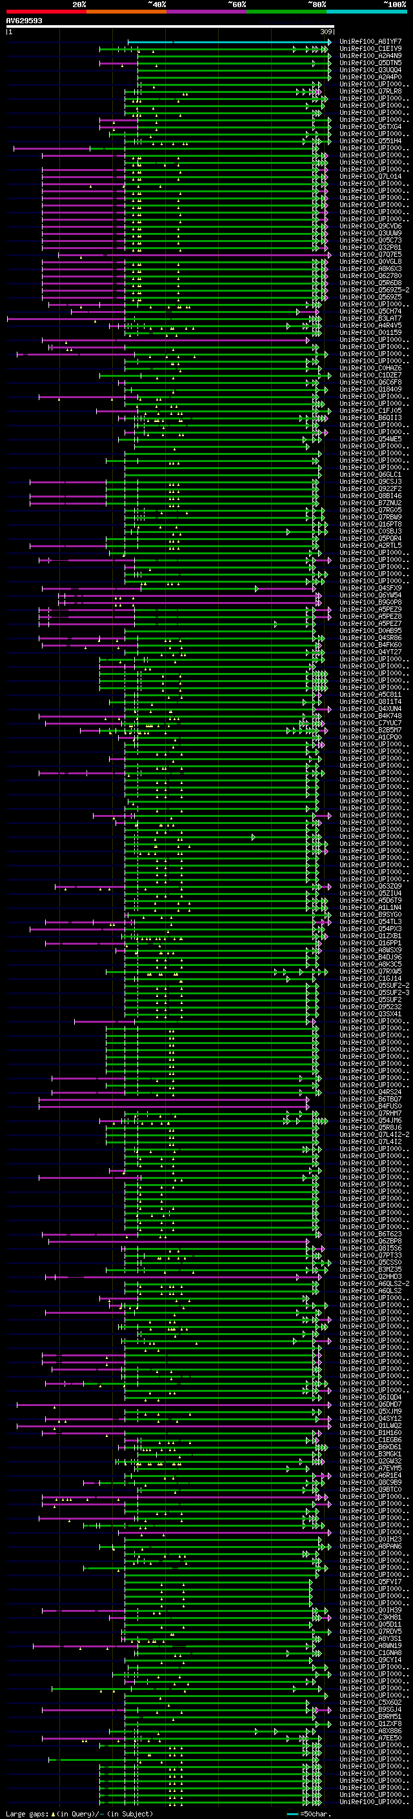Viewport: 413px width, 1819px height.
Task: Select the UniRef100_O95232 label
Action: (370, 1006)
